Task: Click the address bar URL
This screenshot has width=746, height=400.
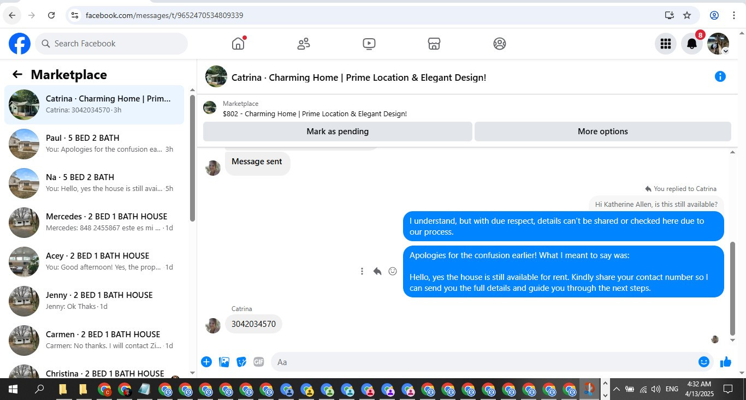Action: pos(164,15)
